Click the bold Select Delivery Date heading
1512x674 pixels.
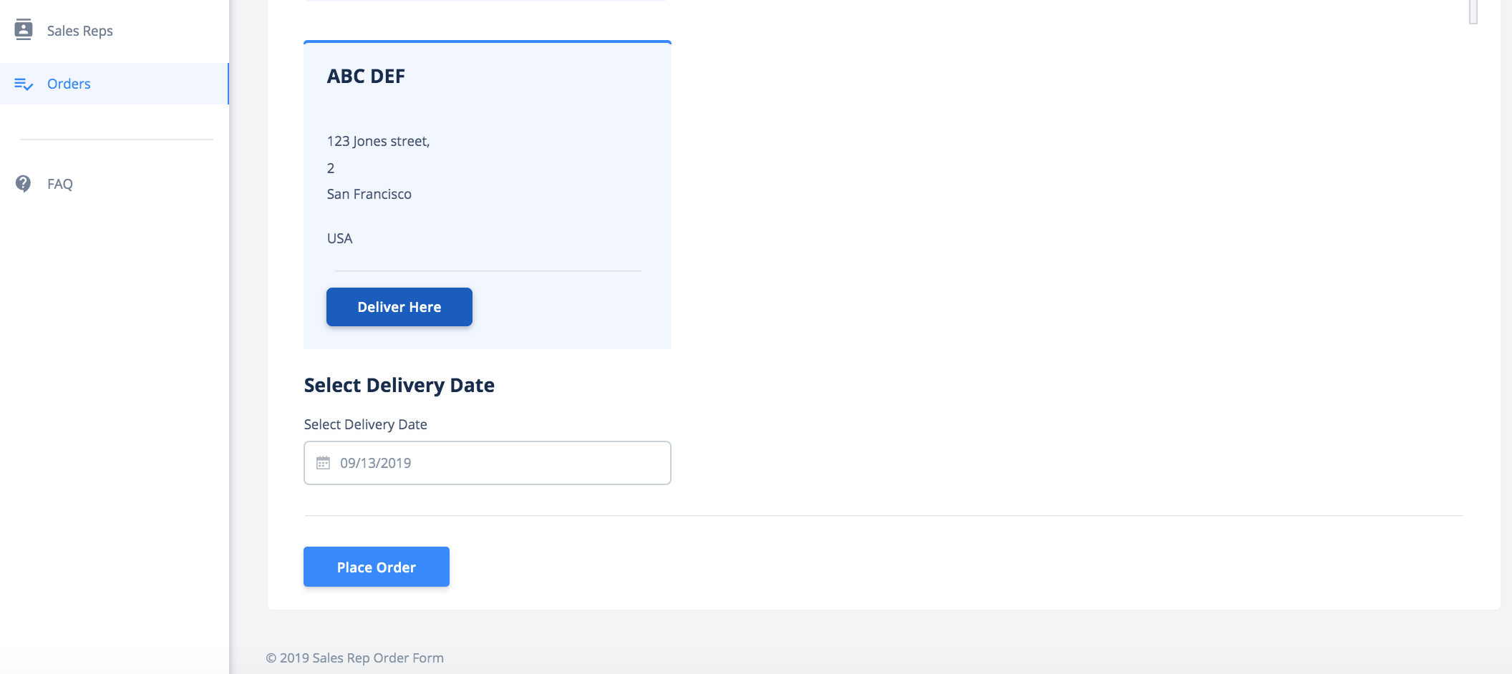click(399, 385)
